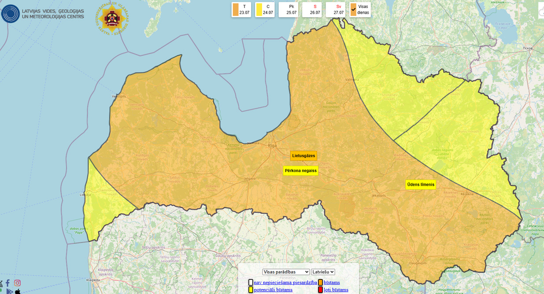
Task: Select day C 24.07
Action: pos(265,10)
